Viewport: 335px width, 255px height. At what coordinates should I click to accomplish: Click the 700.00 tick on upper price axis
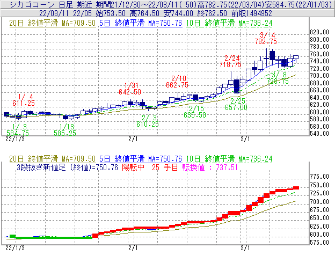pos(319,76)
